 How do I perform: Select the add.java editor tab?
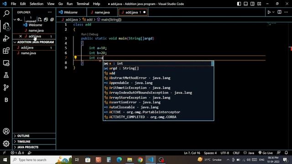click(x=133, y=12)
